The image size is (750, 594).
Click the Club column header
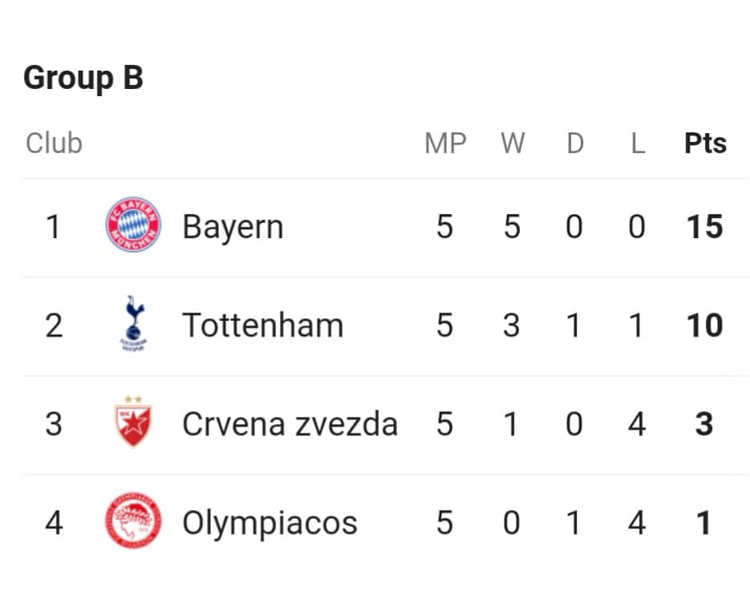(54, 143)
